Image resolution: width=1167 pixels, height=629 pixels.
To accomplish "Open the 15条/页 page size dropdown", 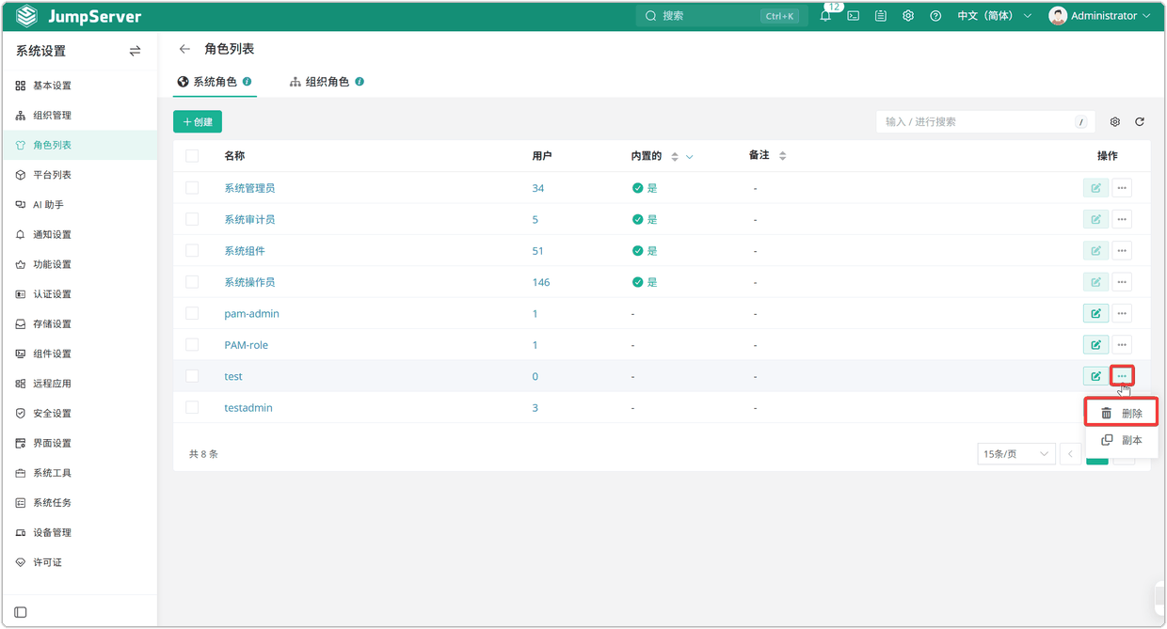I will pyautogui.click(x=1015, y=454).
